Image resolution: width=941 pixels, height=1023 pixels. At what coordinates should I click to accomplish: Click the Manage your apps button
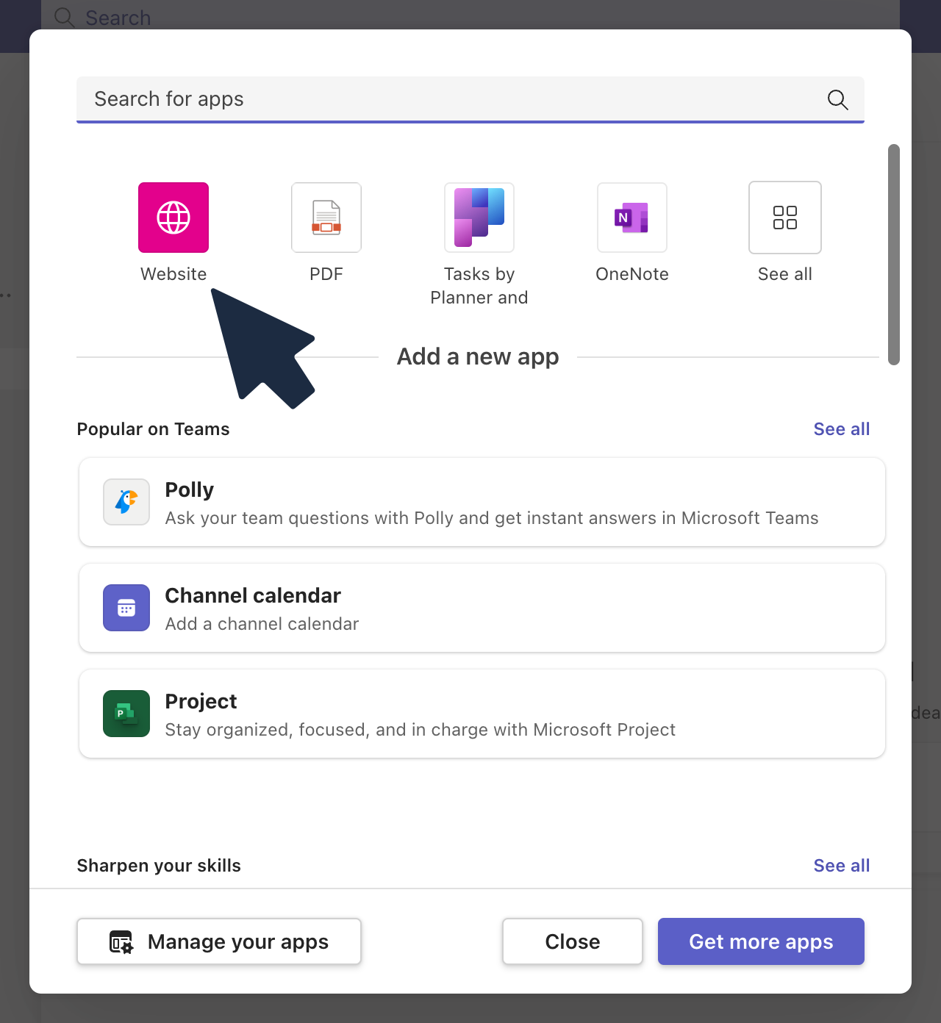pyautogui.click(x=219, y=941)
